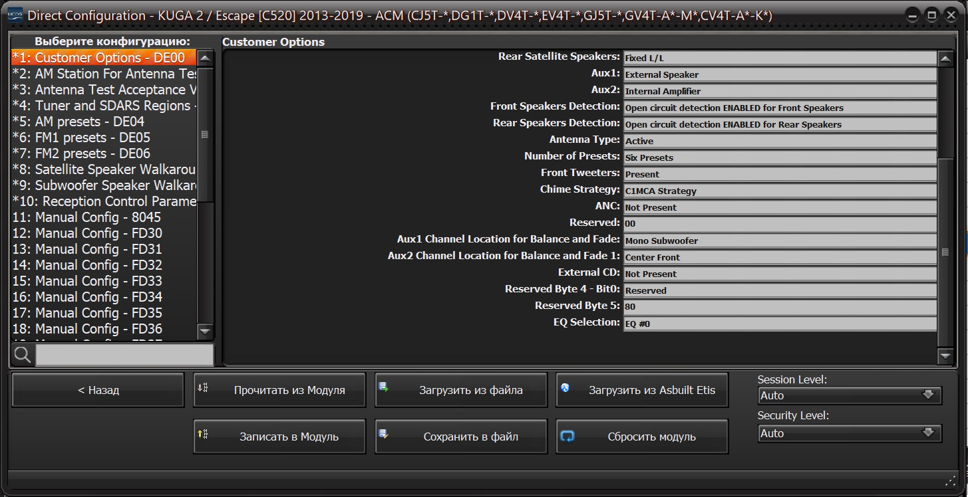Change the Front Tweeters Present setting

click(x=780, y=174)
